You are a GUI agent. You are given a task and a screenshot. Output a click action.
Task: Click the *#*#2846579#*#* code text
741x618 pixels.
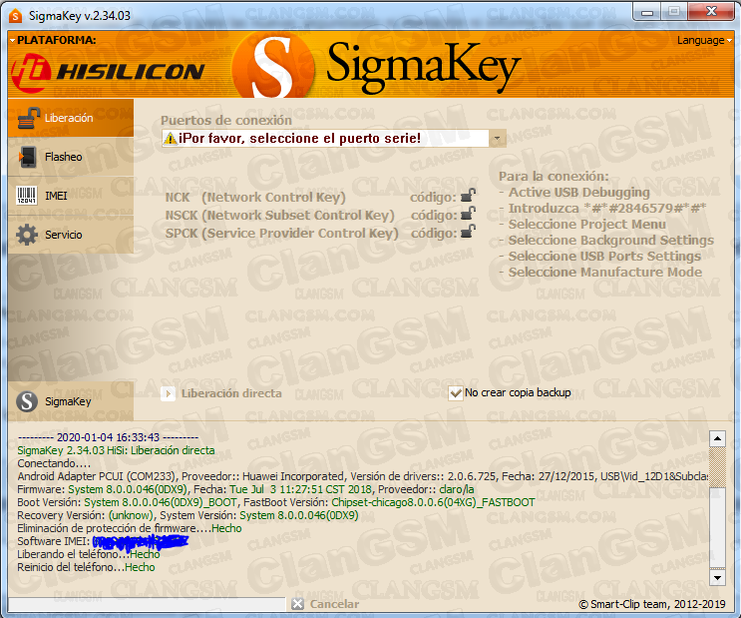coord(645,209)
